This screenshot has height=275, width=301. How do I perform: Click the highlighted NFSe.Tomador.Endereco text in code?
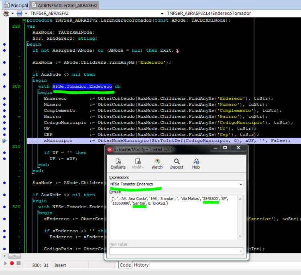pos(82,86)
